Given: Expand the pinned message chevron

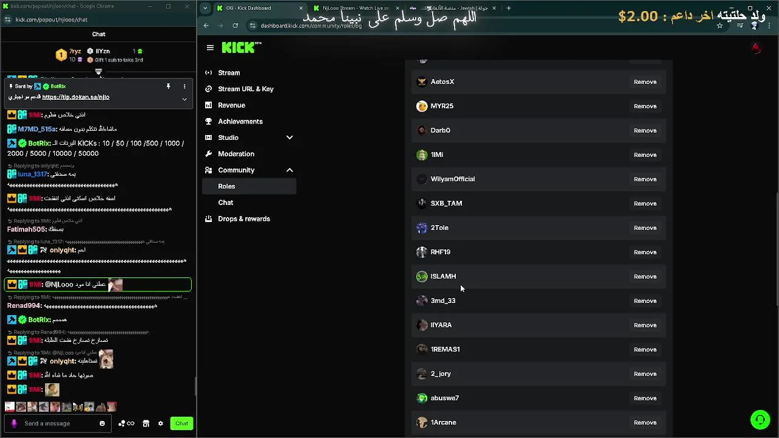Looking at the screenshot, I should pyautogui.click(x=184, y=99).
